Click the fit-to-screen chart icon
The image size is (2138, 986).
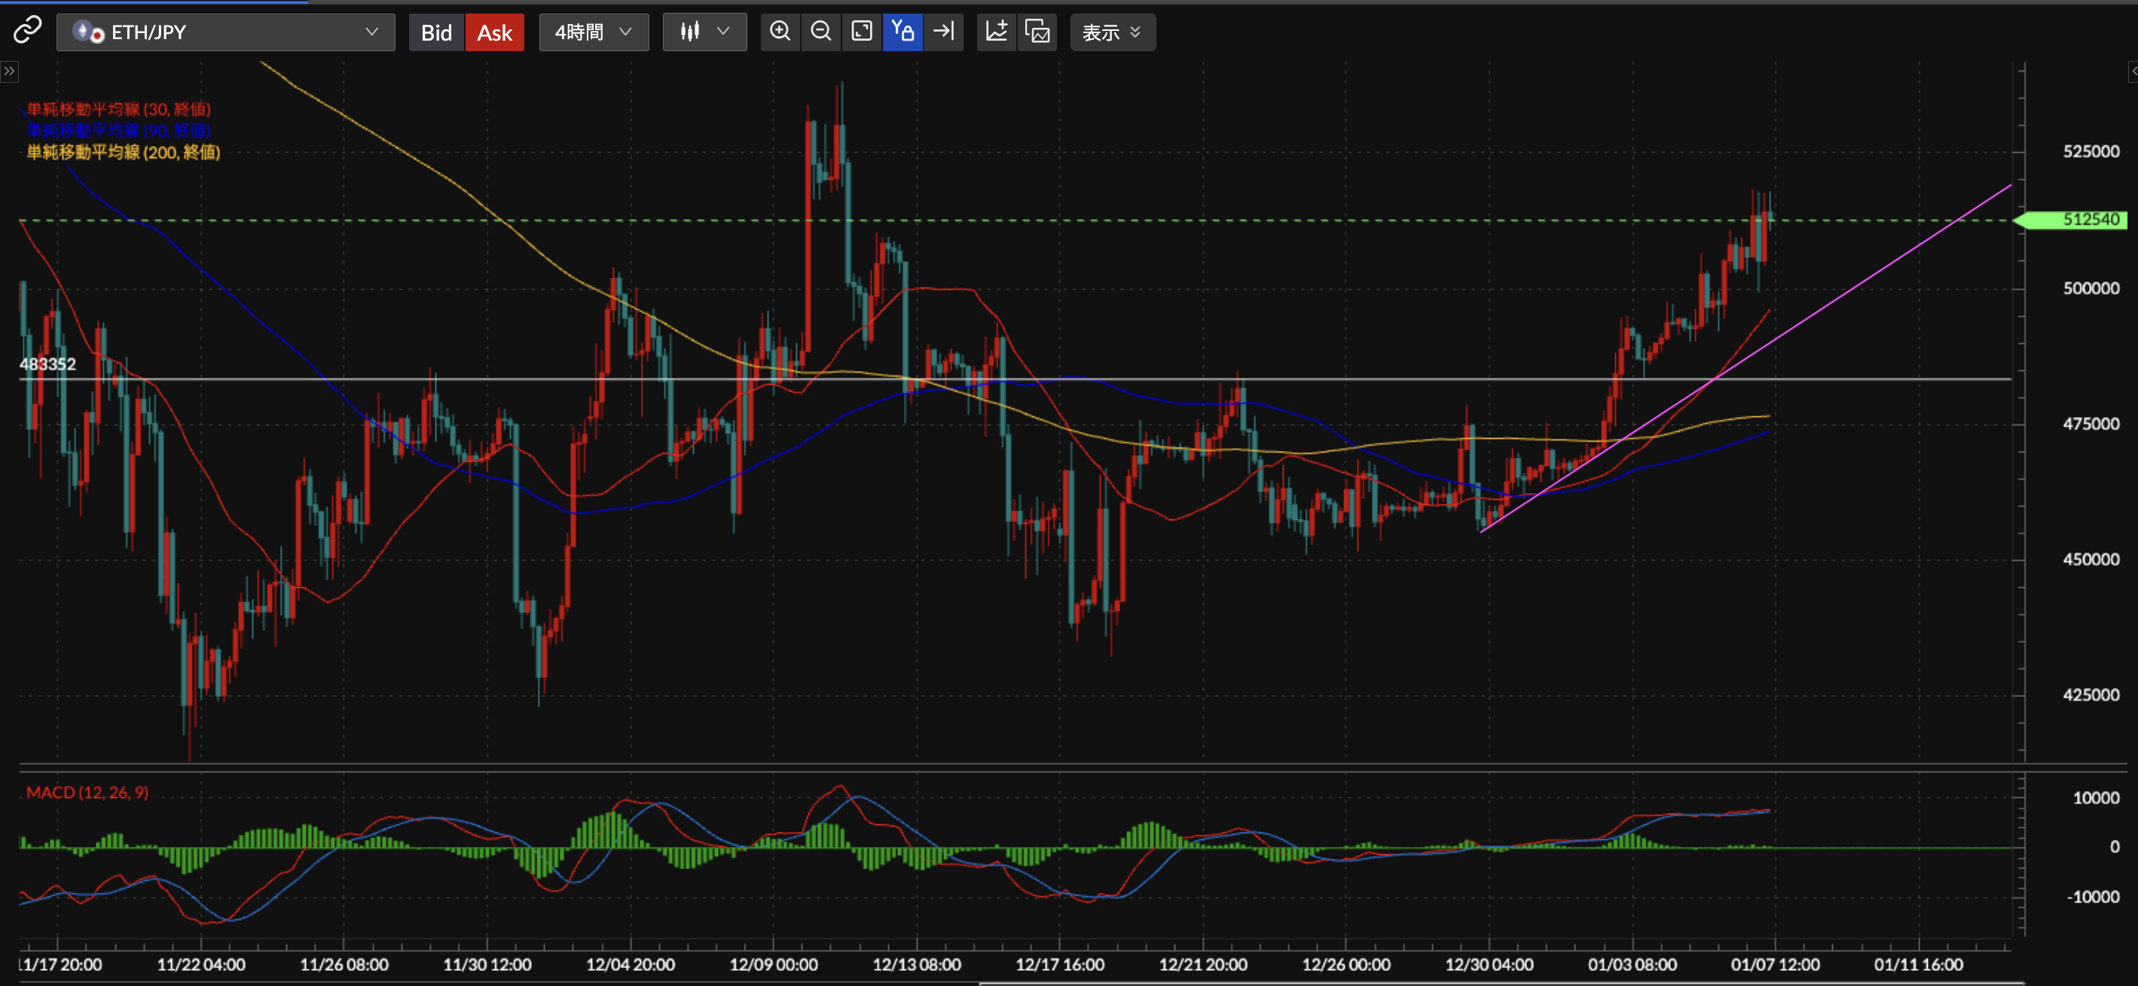click(862, 32)
